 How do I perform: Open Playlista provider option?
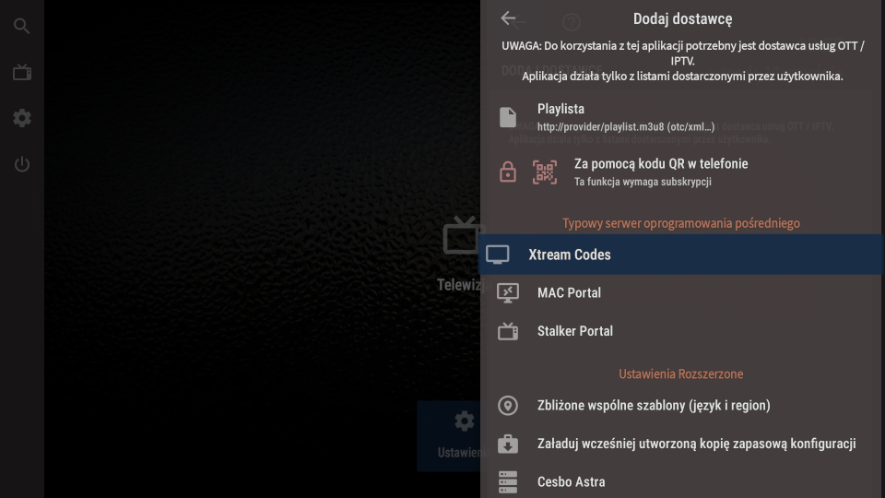click(x=560, y=109)
